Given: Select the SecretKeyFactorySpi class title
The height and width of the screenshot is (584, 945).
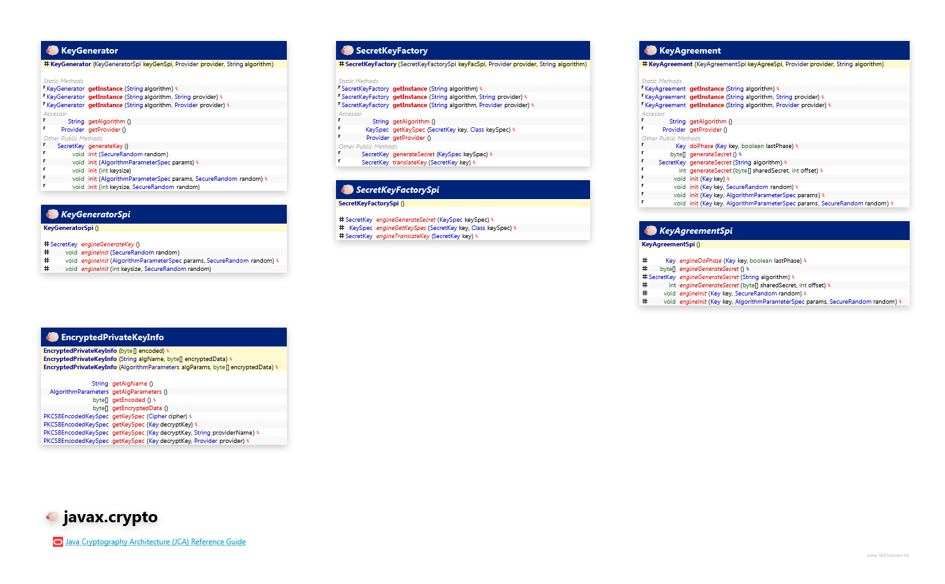Looking at the screenshot, I should point(397,190).
